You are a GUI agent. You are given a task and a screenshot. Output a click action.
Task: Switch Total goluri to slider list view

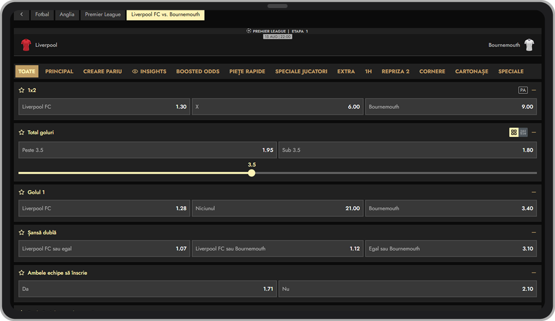coord(523,132)
